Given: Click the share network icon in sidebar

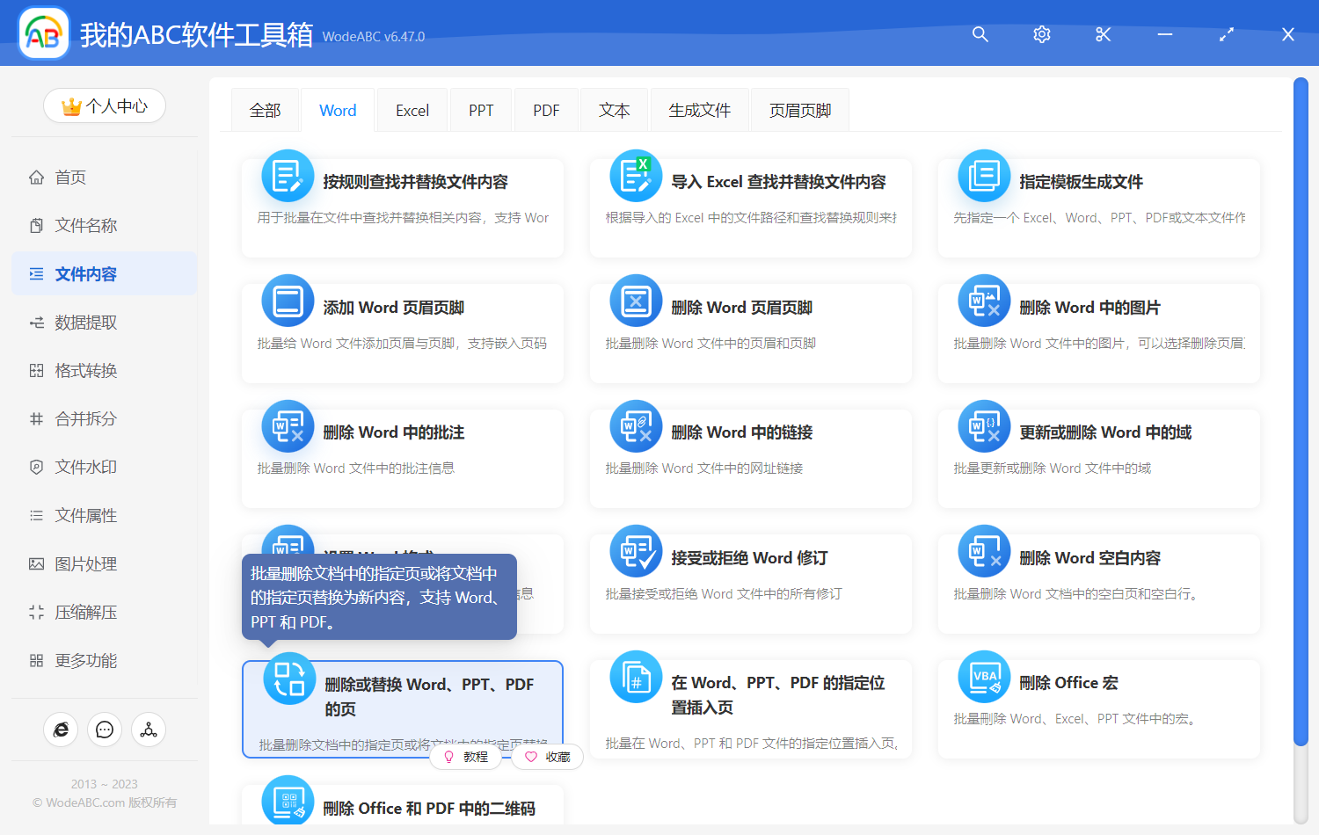Looking at the screenshot, I should tap(148, 730).
